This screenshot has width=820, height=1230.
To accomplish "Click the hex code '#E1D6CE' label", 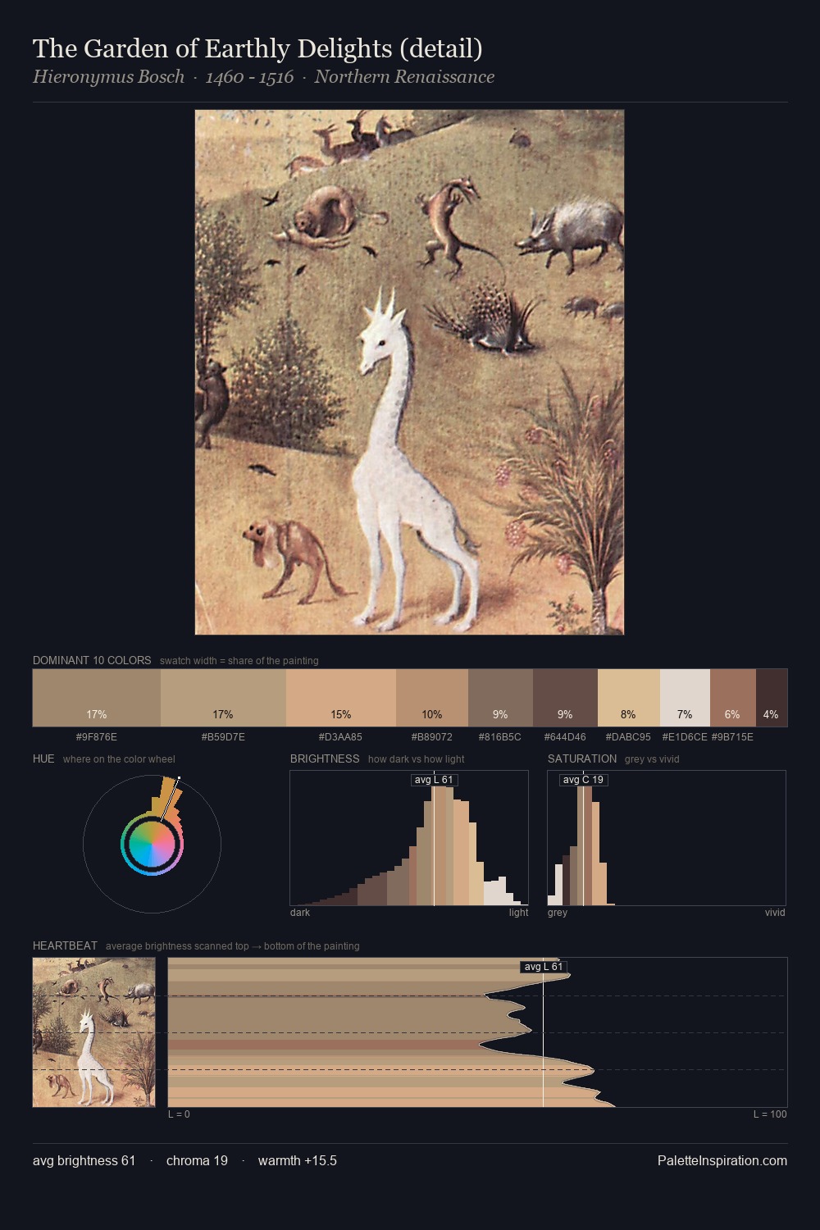I will (685, 737).
